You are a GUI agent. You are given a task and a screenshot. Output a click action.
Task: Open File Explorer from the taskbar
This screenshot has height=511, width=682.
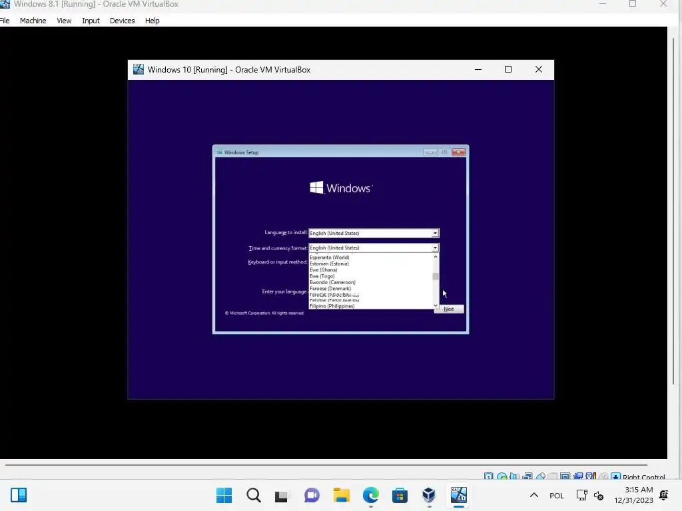point(342,495)
